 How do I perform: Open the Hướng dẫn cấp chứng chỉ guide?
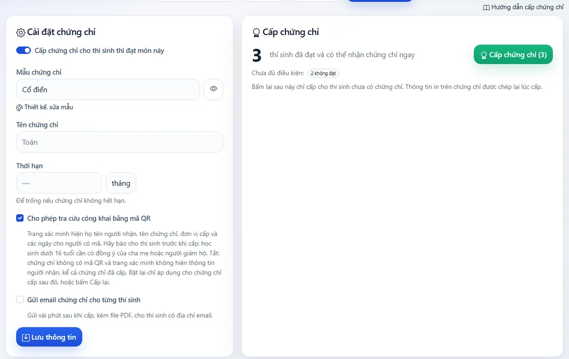coord(523,8)
